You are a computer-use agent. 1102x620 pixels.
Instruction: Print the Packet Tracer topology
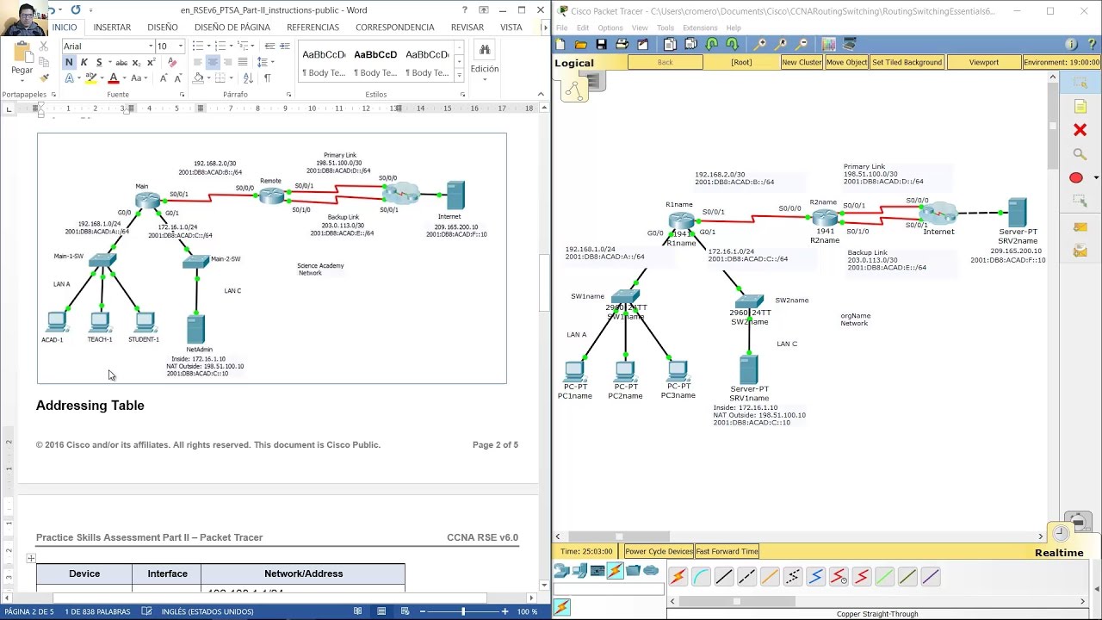point(622,44)
